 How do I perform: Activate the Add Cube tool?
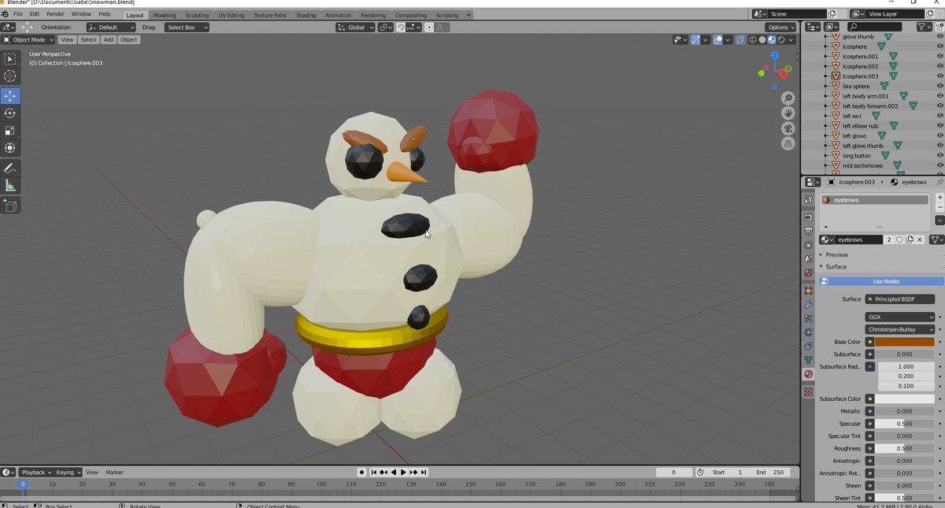[x=10, y=206]
